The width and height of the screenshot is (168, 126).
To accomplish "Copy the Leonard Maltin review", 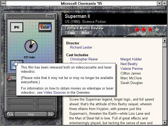I will click(71, 33).
